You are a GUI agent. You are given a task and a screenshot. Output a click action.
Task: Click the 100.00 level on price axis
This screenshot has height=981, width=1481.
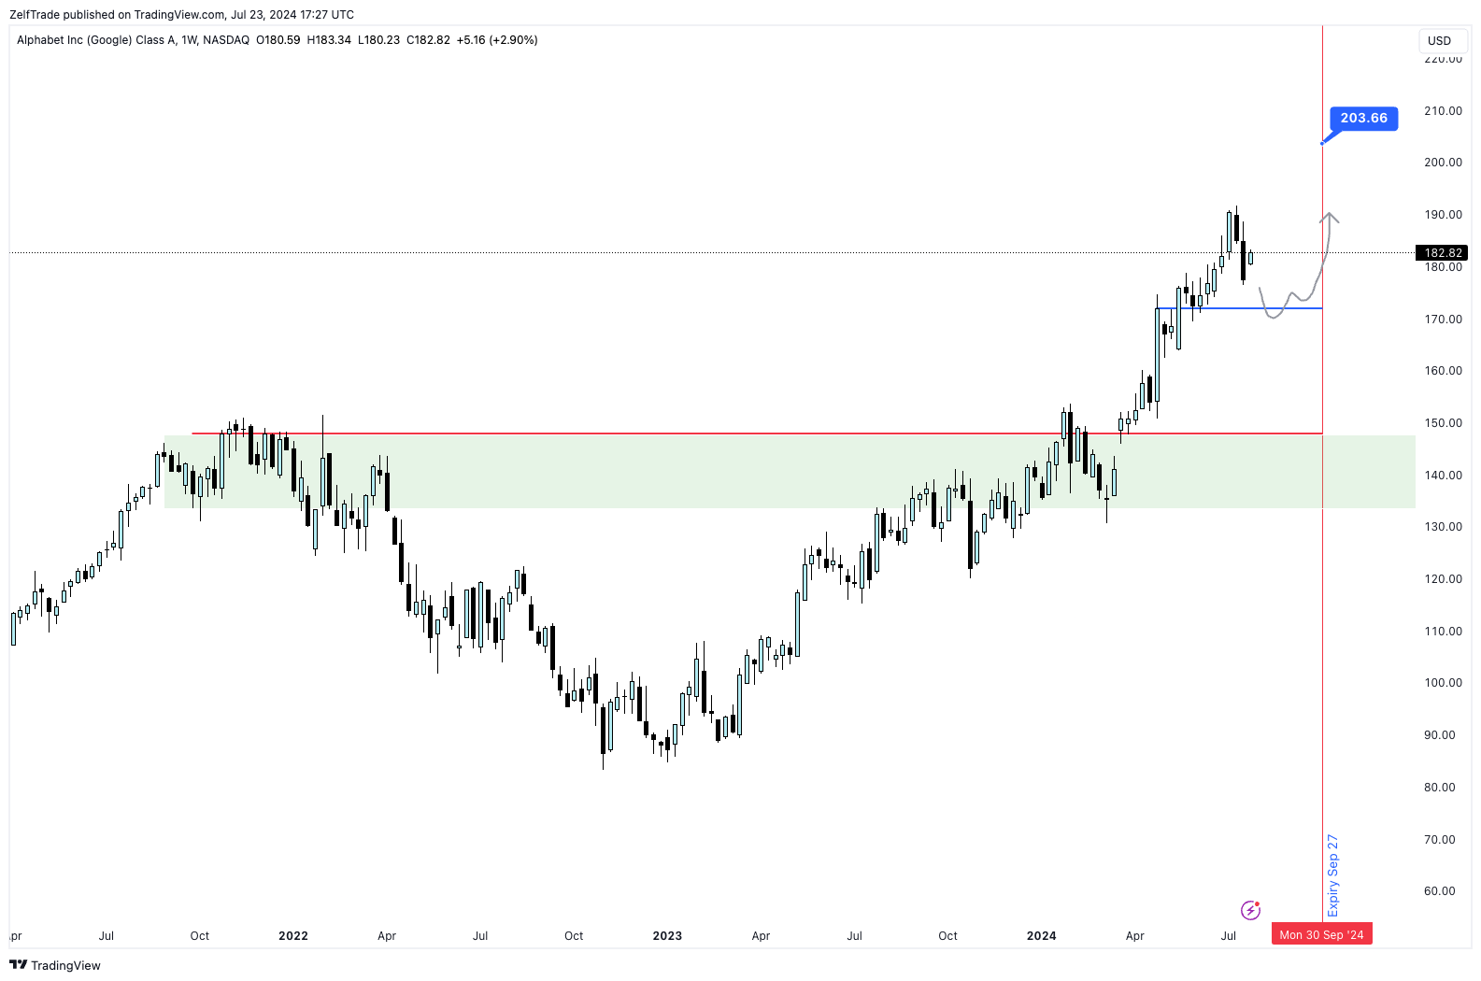pos(1443,683)
